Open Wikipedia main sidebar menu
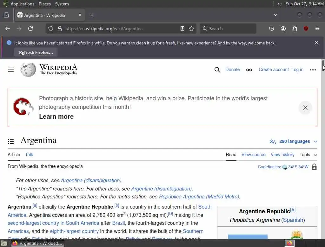 click(11, 70)
